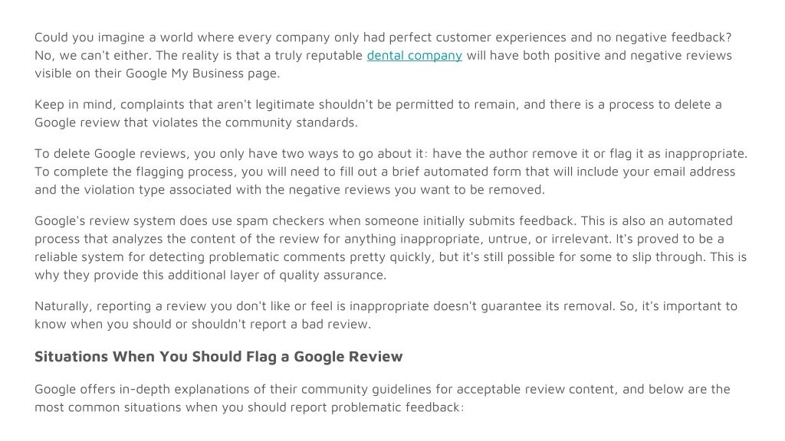Image resolution: width=785 pixels, height=441 pixels.
Task: Click the paragraph starting "Naturally, reporting a review"
Action: (x=386, y=315)
